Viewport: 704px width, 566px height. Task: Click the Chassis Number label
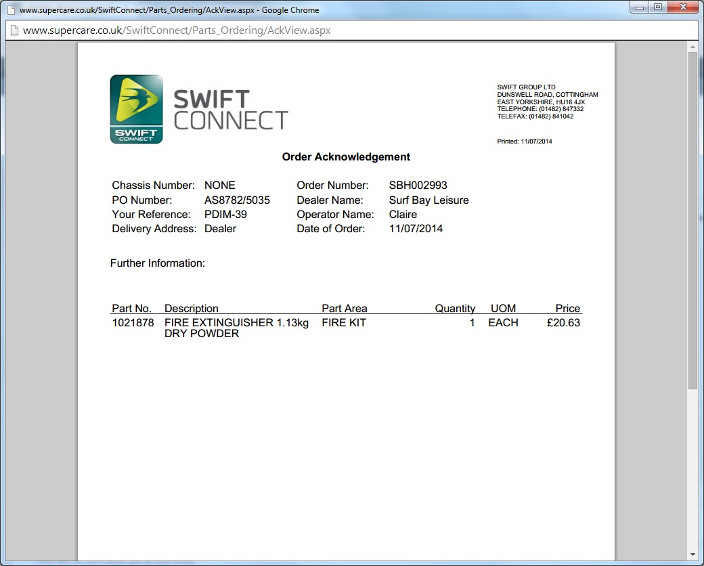click(x=153, y=185)
